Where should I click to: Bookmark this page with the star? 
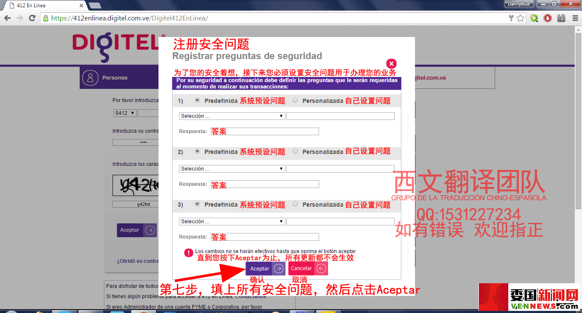520,18
